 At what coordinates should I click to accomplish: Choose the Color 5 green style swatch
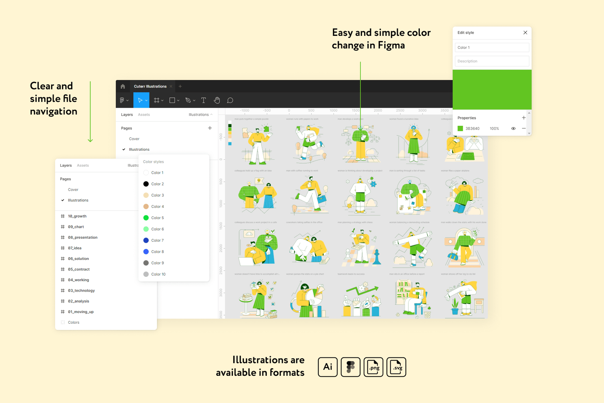[146, 218]
